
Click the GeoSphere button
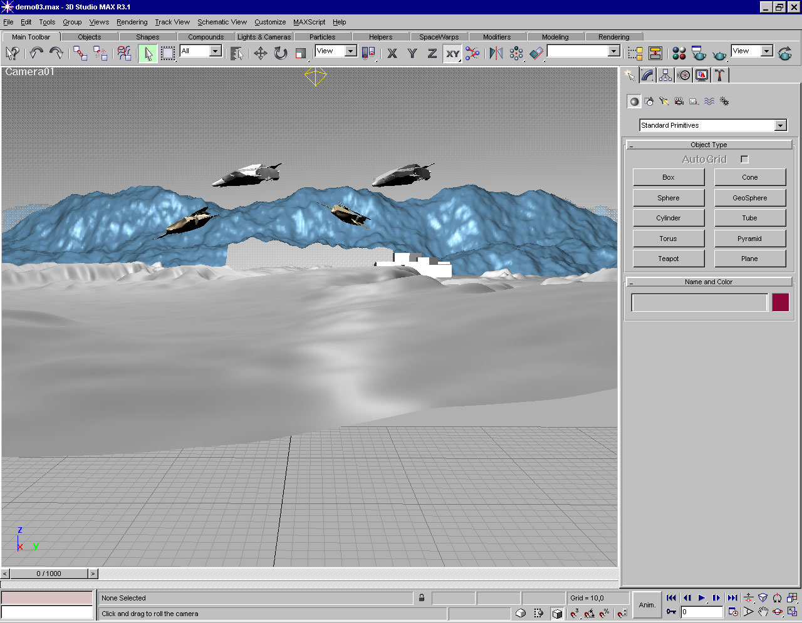pyautogui.click(x=749, y=198)
